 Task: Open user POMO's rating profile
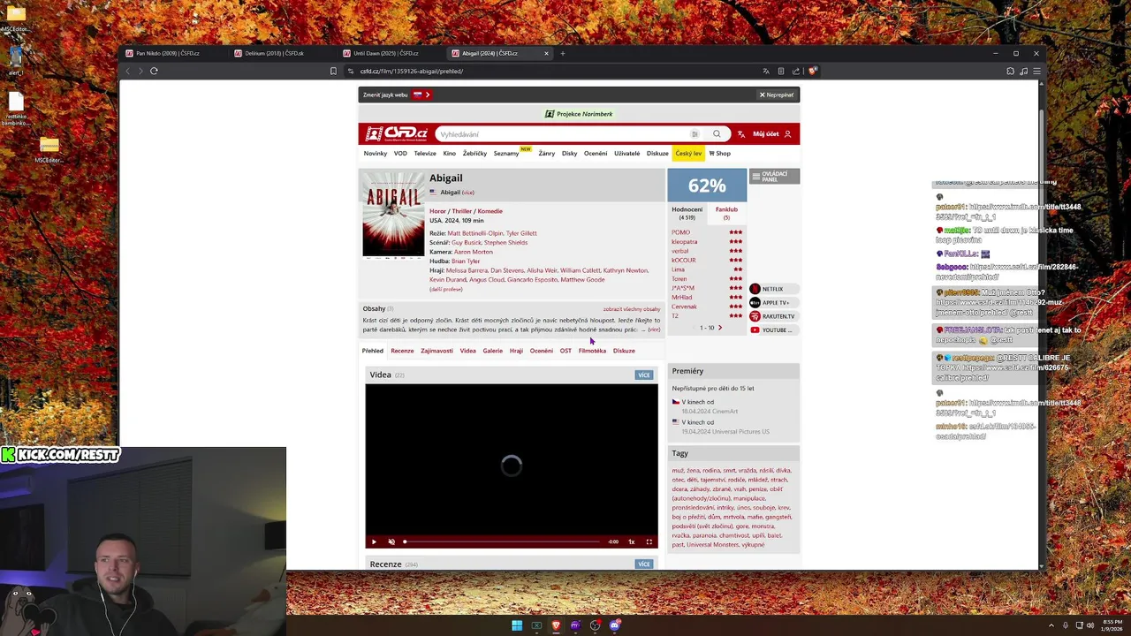coord(680,232)
